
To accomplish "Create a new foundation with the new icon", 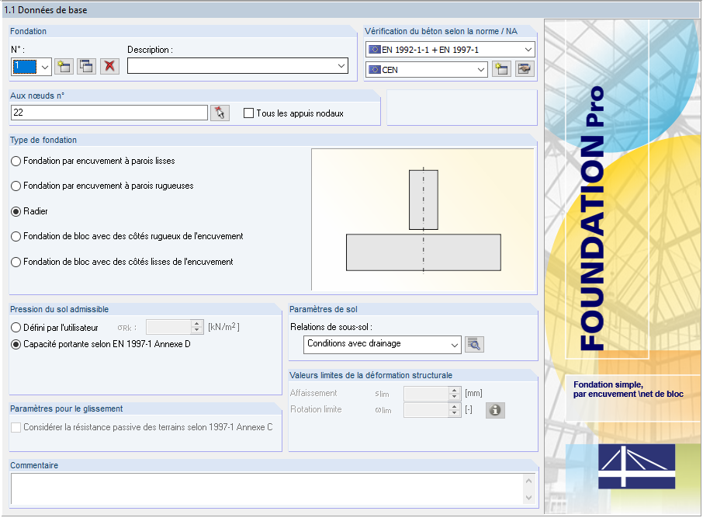I will [x=64, y=67].
